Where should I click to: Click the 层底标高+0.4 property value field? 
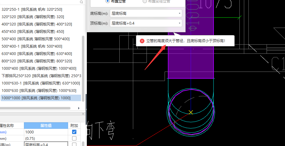coord(46,144)
